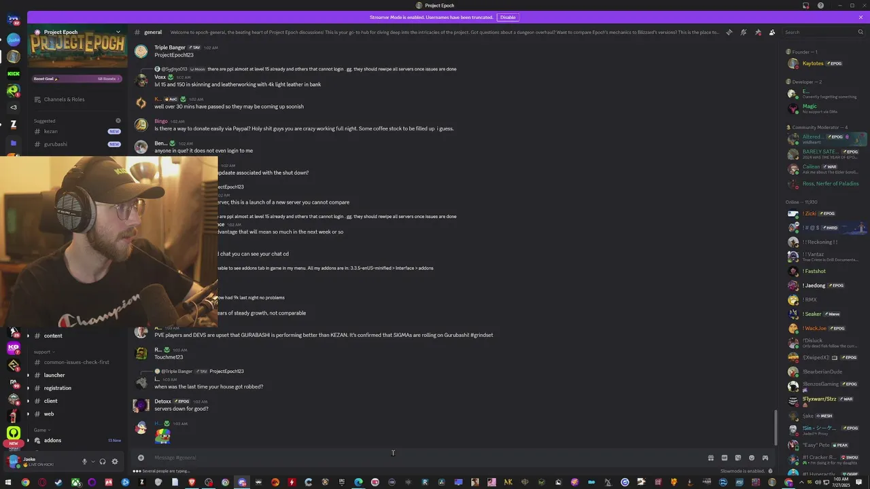This screenshot has height=489, width=870.
Task: Click the message attachment plus button
Action: click(x=141, y=457)
